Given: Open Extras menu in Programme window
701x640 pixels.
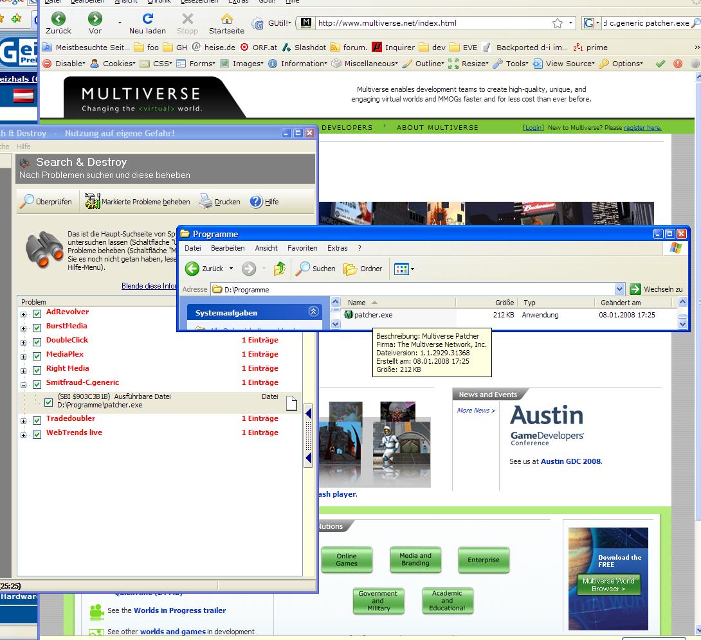Looking at the screenshot, I should (x=337, y=248).
